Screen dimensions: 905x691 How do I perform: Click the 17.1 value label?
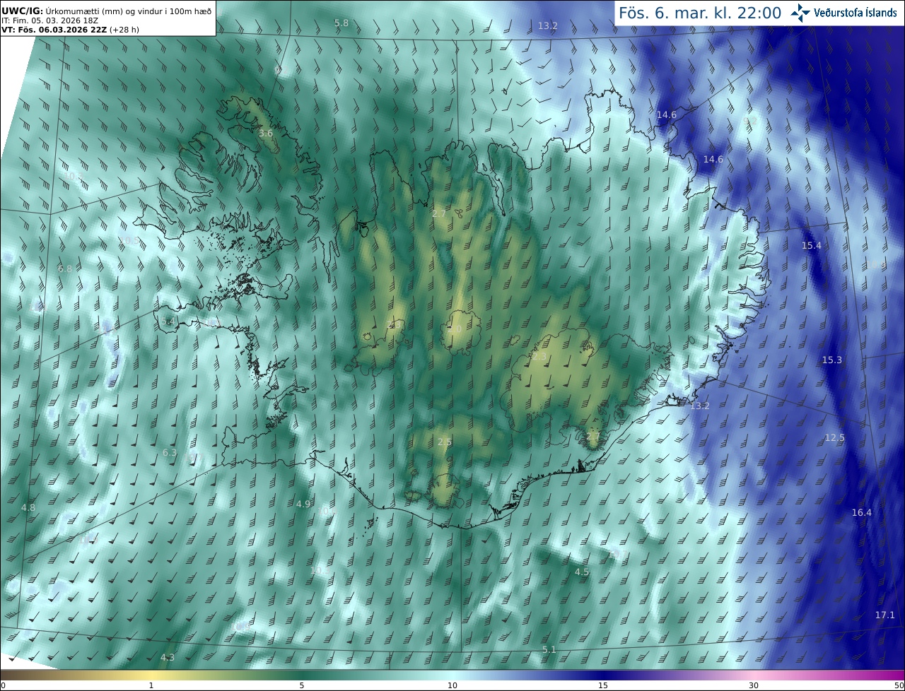click(x=885, y=615)
